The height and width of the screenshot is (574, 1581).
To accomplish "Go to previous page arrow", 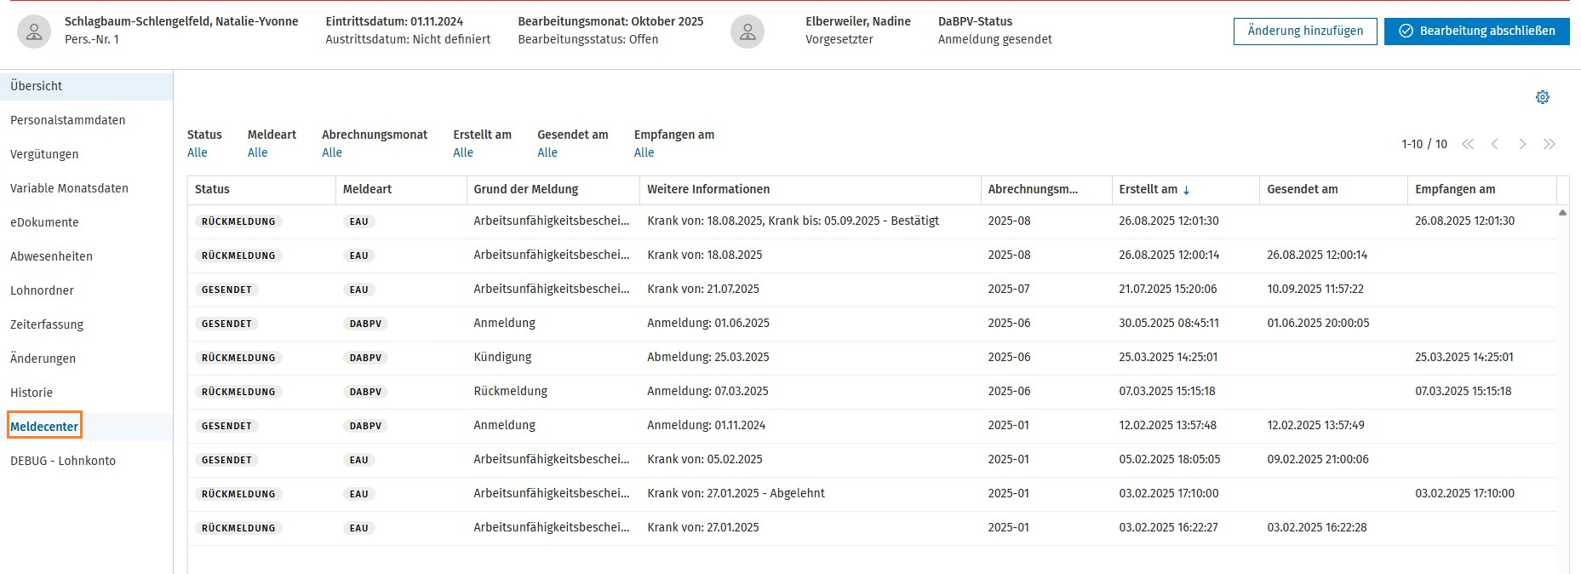I will pyautogui.click(x=1495, y=144).
